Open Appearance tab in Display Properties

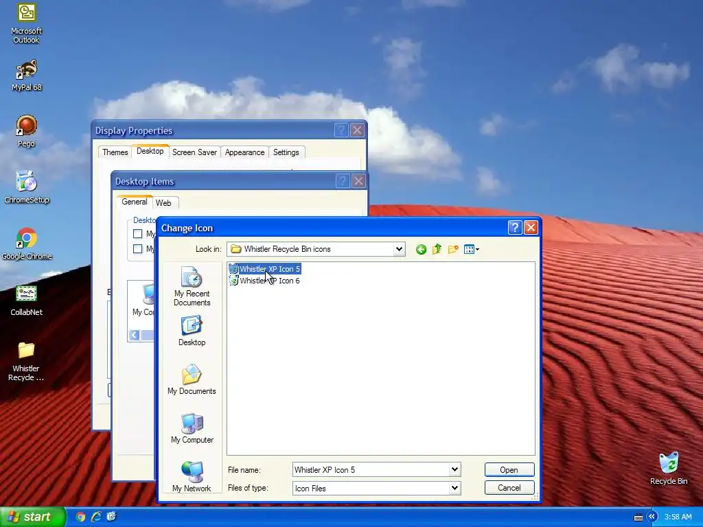pyautogui.click(x=245, y=152)
